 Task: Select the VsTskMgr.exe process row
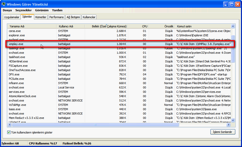click(119, 105)
